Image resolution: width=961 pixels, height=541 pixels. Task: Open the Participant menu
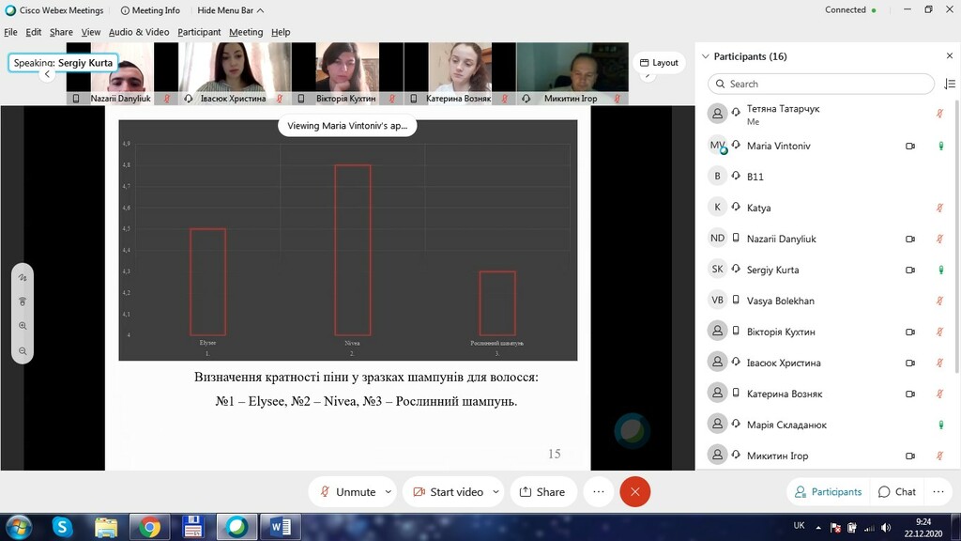[199, 32]
